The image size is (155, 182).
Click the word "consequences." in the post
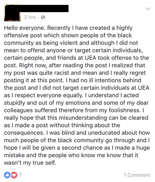(x=24, y=133)
